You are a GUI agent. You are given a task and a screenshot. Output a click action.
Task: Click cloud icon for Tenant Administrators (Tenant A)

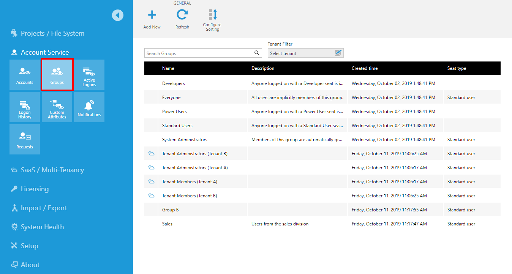(x=151, y=168)
